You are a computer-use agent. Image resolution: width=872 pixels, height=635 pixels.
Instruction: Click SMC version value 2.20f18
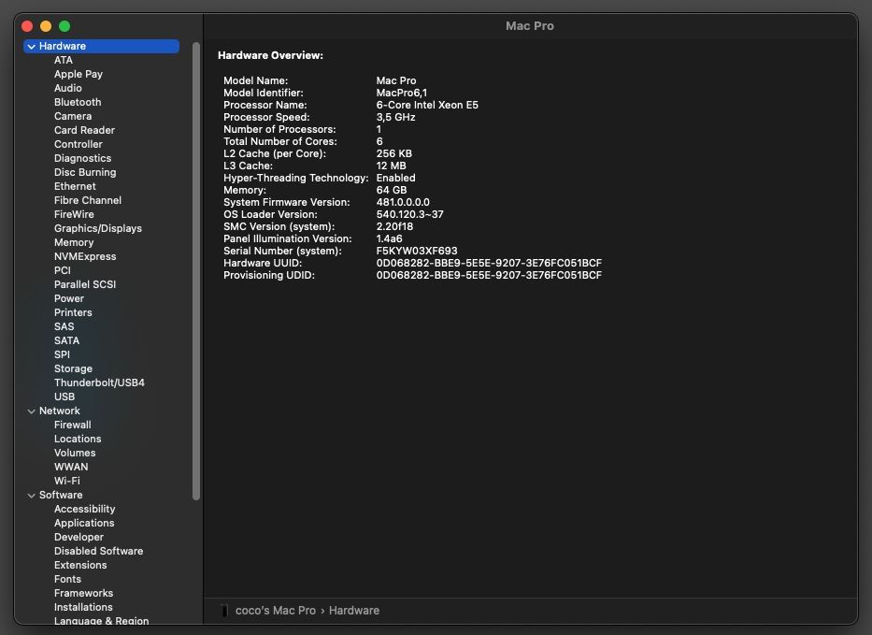[394, 226]
